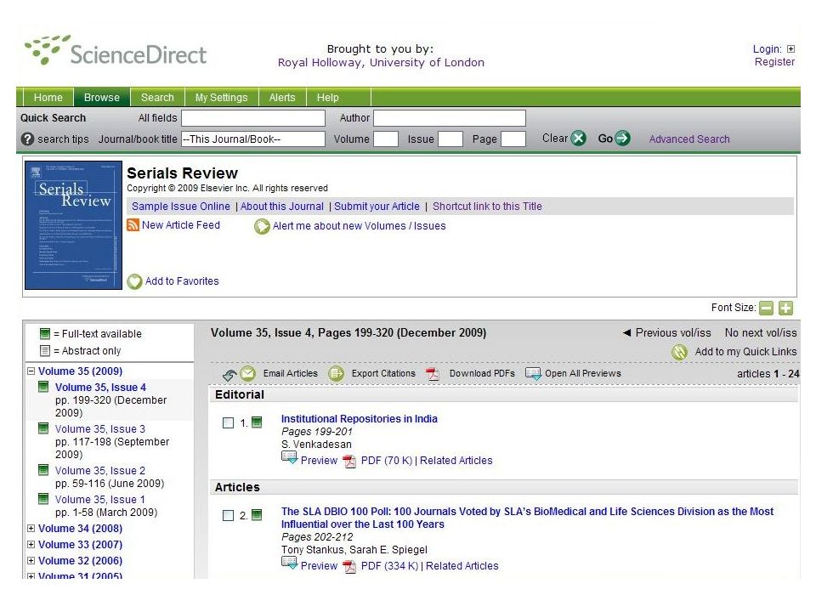
Task: Open the Browse tab
Action: pos(101,97)
